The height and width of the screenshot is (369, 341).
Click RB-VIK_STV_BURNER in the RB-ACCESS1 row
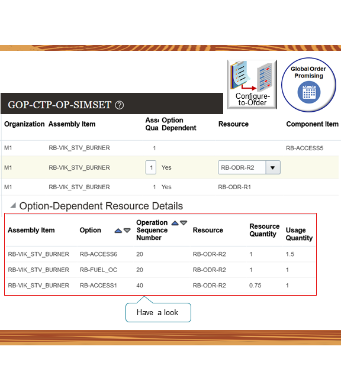pos(38,286)
